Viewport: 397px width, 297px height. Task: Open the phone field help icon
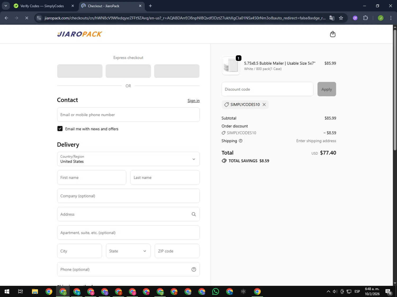(x=194, y=269)
